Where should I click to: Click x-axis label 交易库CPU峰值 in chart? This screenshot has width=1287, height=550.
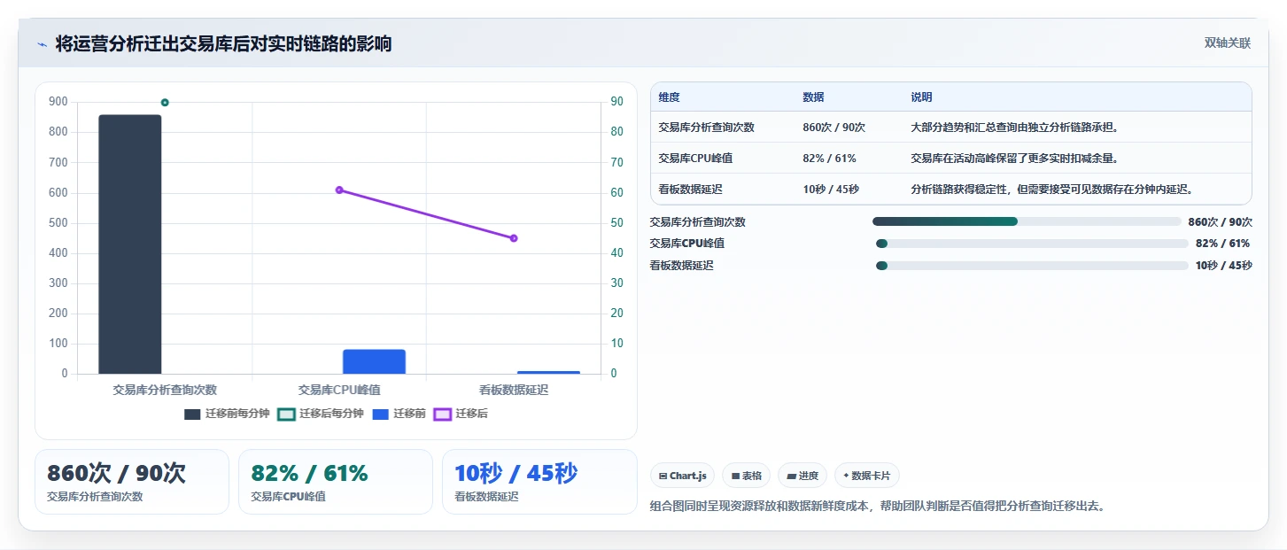tap(339, 390)
